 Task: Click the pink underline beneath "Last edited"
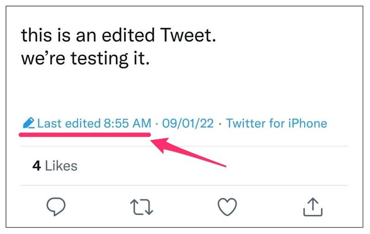tap(85, 134)
